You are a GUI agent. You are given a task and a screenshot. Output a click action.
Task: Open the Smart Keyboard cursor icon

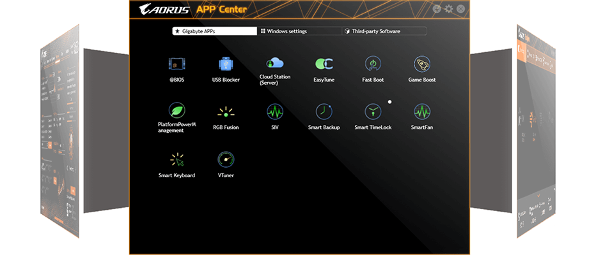pos(176,159)
